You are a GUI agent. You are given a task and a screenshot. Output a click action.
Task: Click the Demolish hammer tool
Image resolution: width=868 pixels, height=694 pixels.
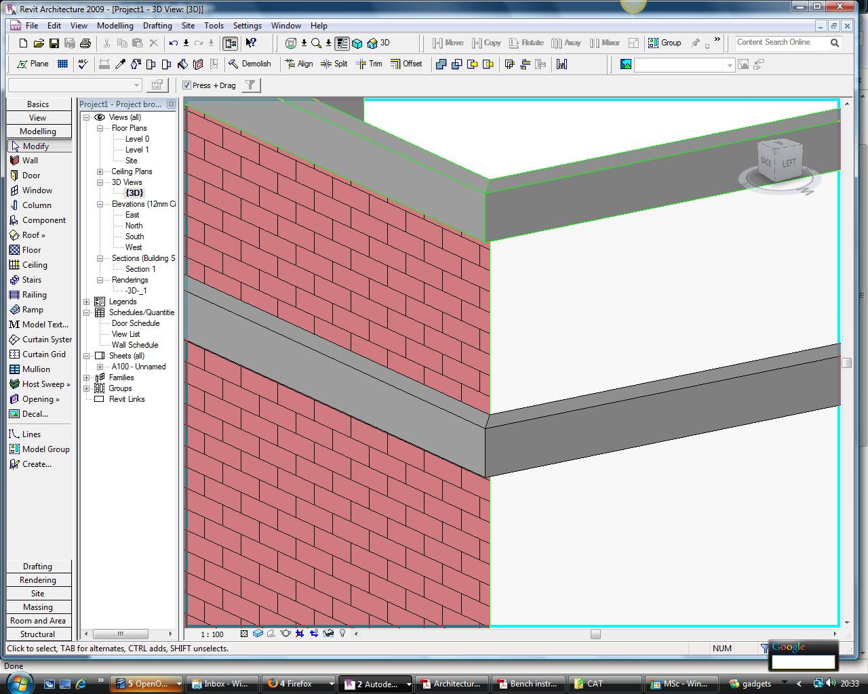click(x=250, y=64)
